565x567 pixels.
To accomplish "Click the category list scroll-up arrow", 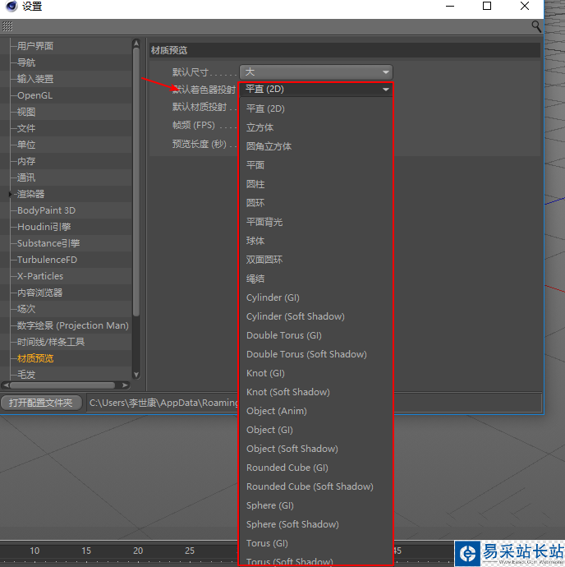I will [x=136, y=44].
